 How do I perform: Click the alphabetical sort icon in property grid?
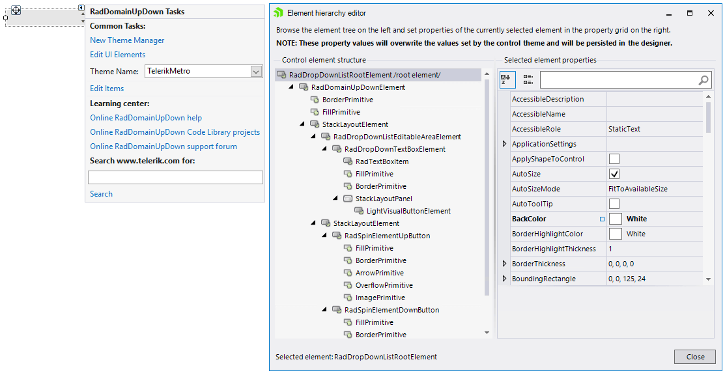click(507, 79)
